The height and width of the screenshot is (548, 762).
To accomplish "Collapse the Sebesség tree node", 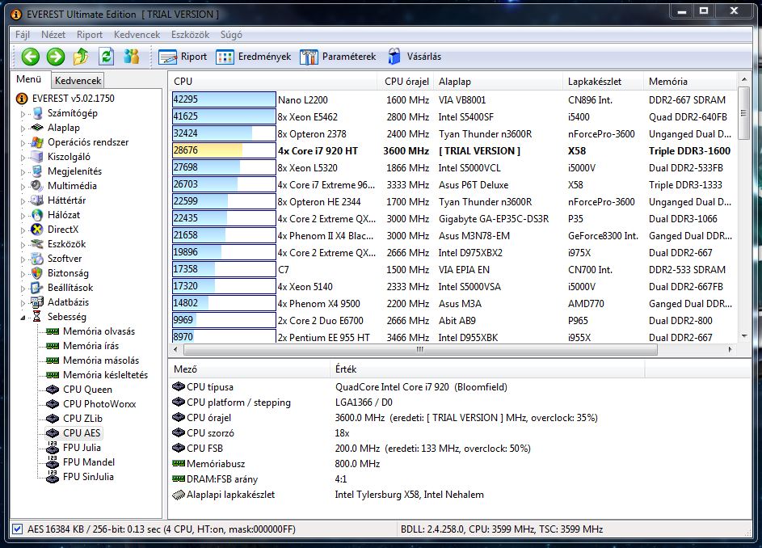I will coord(23,318).
